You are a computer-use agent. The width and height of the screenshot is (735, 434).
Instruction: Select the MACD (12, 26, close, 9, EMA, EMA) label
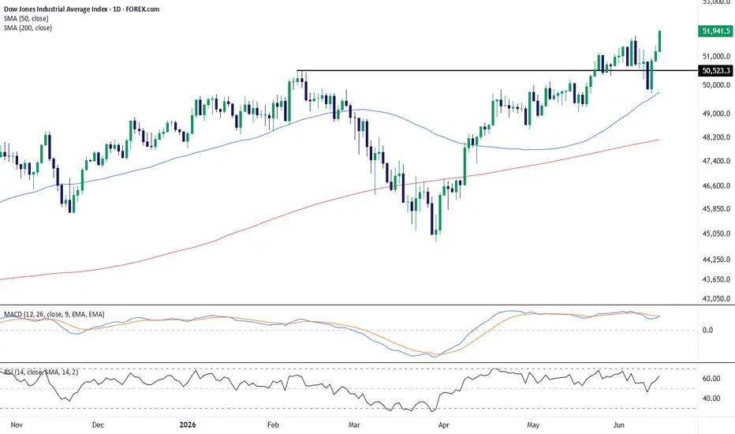(54, 314)
